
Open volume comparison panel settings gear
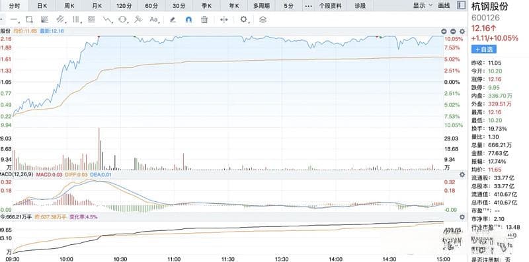point(462,217)
